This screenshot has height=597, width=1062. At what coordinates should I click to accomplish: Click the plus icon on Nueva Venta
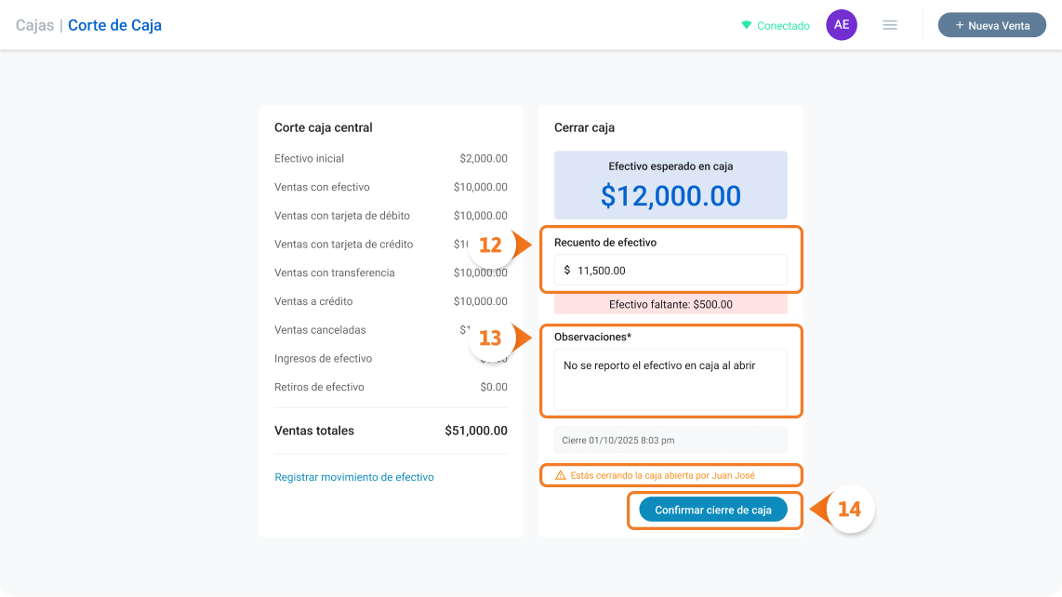coord(959,25)
